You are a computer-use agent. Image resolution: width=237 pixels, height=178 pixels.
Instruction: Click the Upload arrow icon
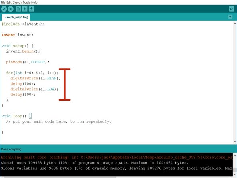coord(10,9)
